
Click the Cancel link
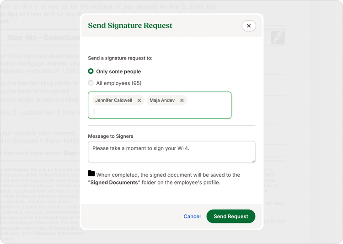coord(192,217)
